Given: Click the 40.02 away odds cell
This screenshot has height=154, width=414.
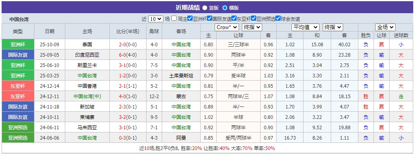Looking at the screenshot, I should tap(344, 45).
